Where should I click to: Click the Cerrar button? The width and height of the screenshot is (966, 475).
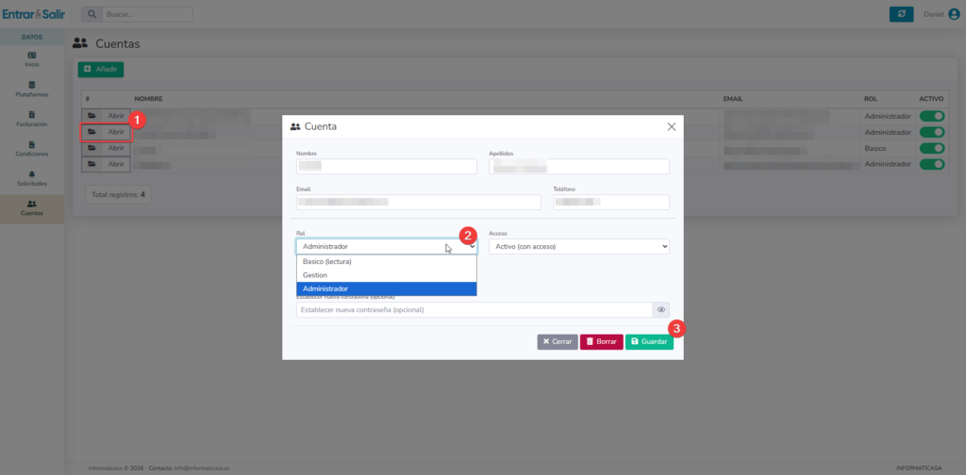(x=558, y=341)
